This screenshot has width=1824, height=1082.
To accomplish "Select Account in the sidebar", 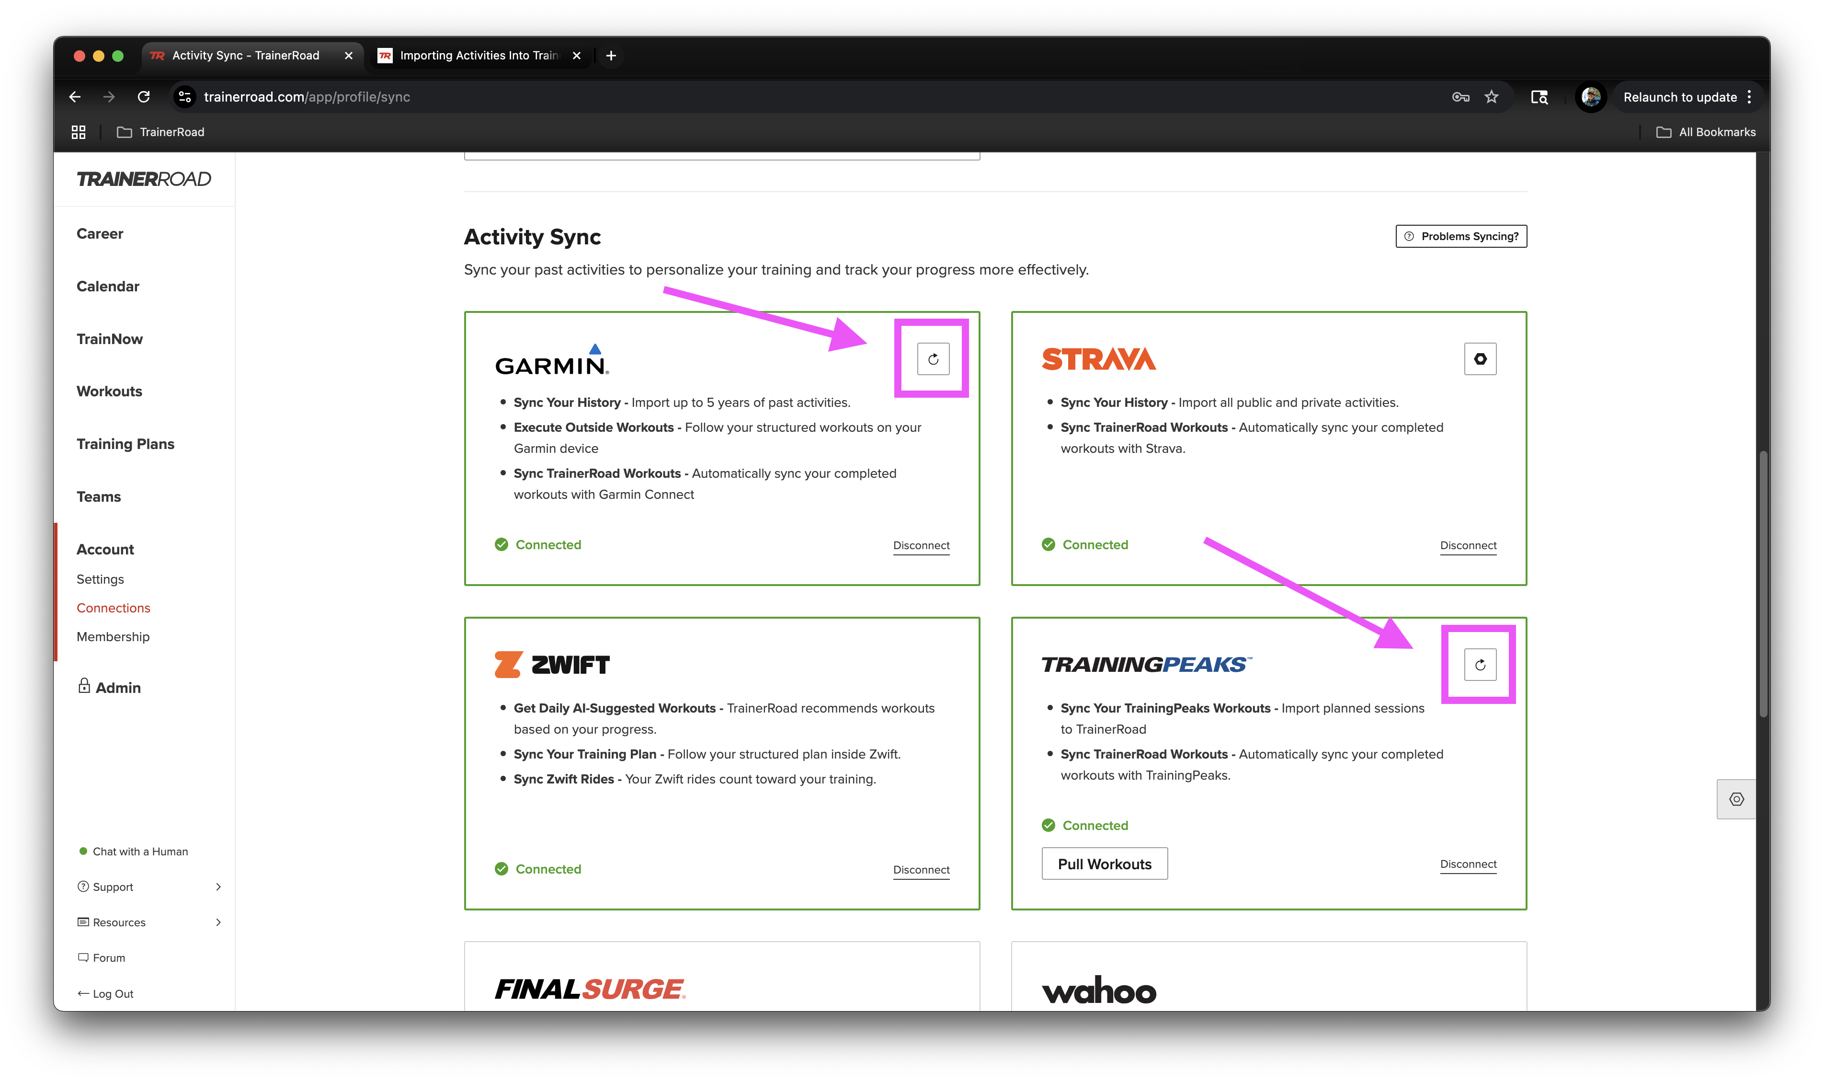I will click(x=105, y=549).
